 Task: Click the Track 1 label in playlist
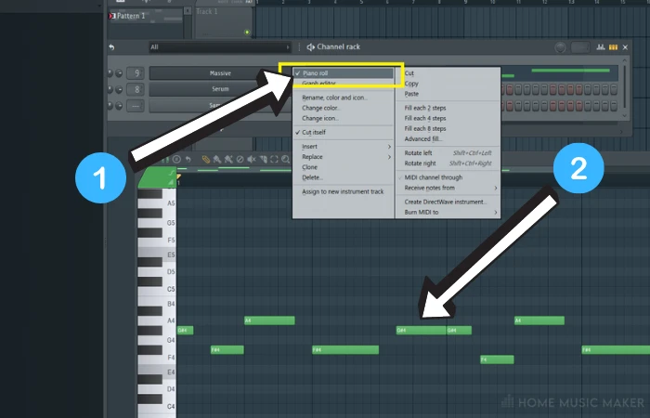[x=207, y=11]
